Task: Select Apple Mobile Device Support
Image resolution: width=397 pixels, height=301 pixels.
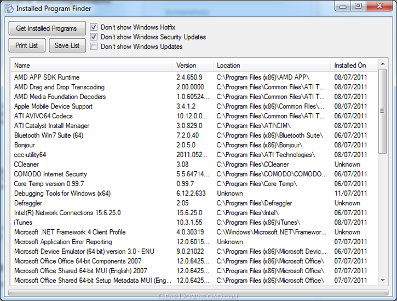Action: click(194, 107)
